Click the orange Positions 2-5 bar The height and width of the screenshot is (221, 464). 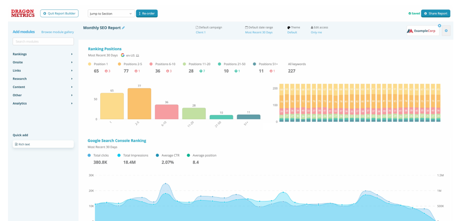[x=139, y=103]
